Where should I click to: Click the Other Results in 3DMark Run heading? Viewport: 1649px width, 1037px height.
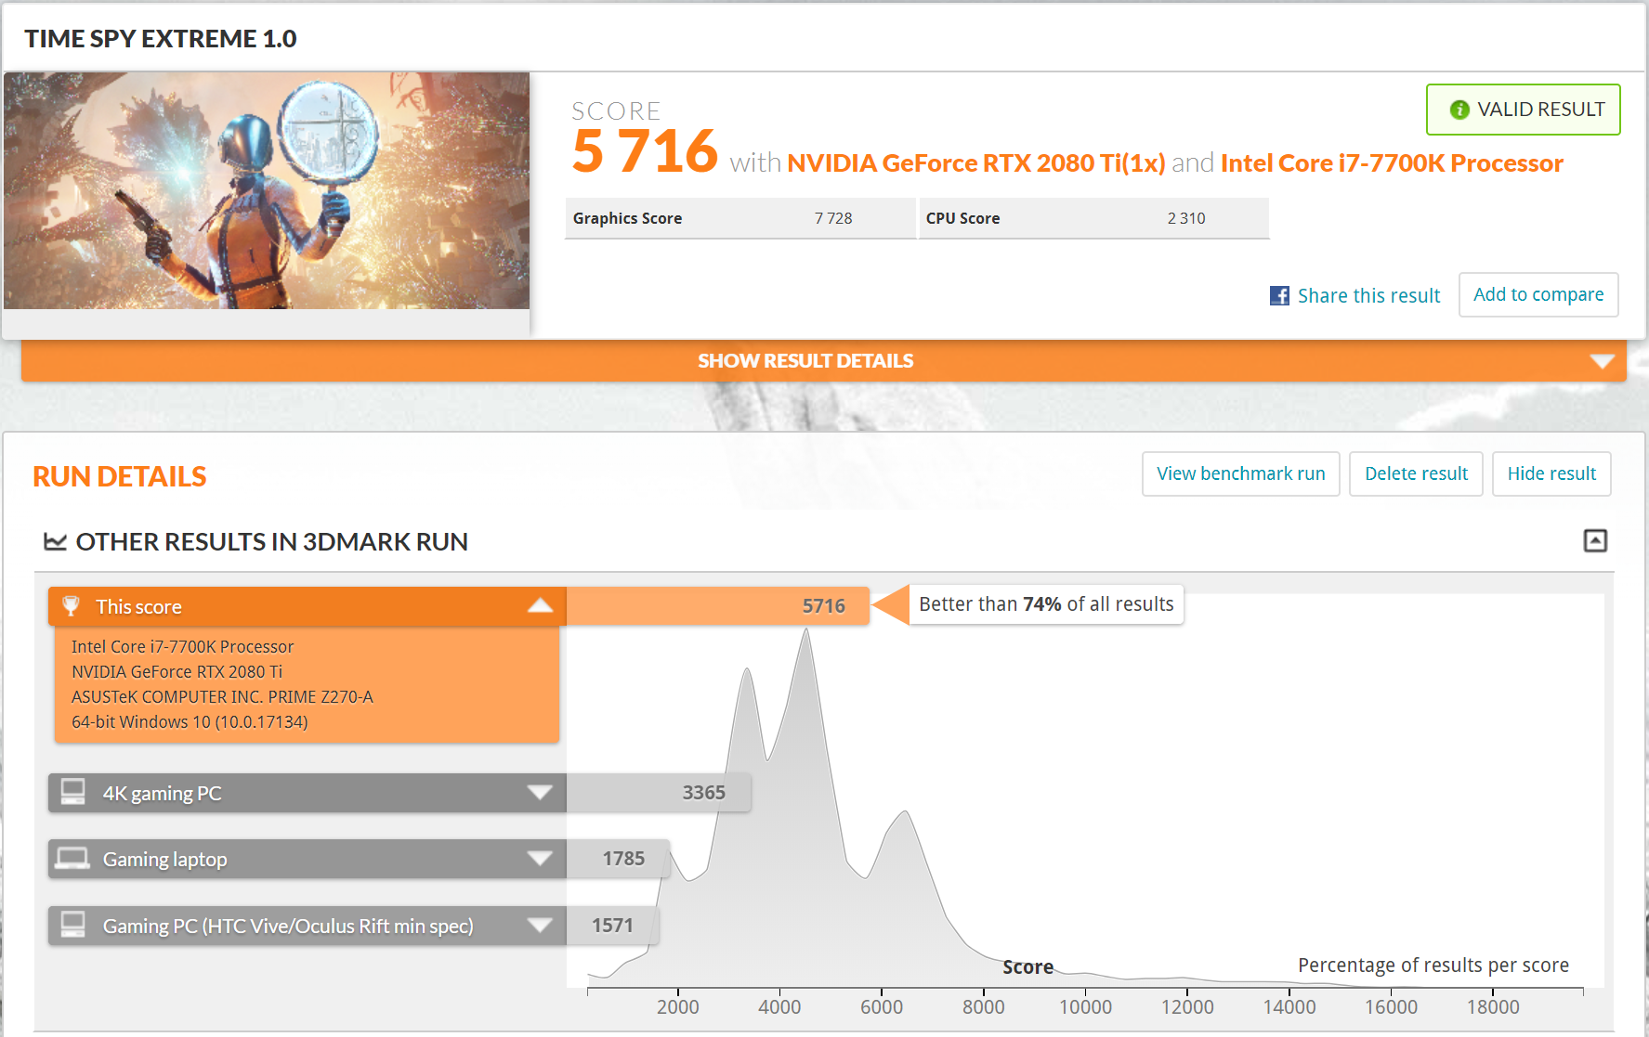271,541
